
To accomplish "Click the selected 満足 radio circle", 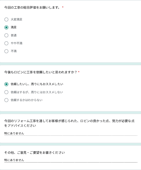I will (6, 28).
